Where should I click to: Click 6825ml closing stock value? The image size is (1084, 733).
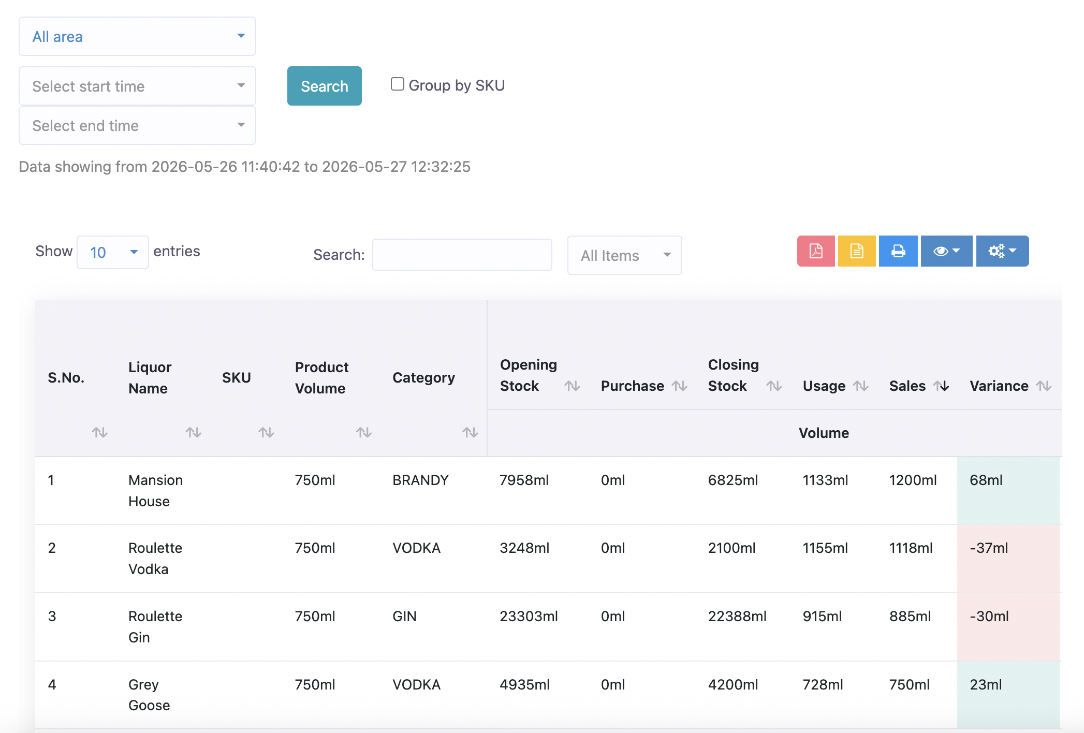coord(733,480)
